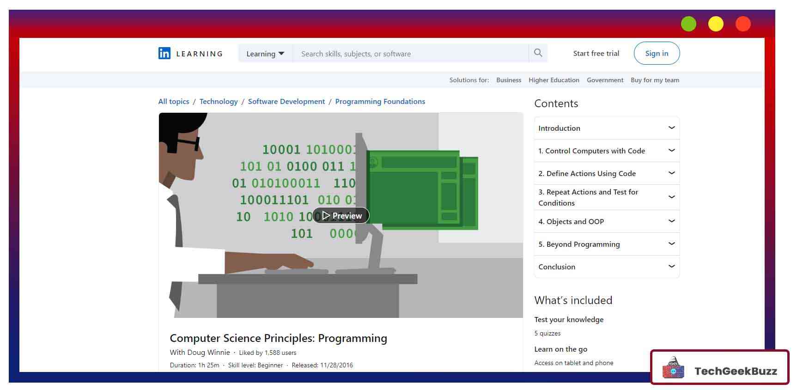Expand the Beyond Programming section
The image size is (797, 390).
(x=607, y=244)
